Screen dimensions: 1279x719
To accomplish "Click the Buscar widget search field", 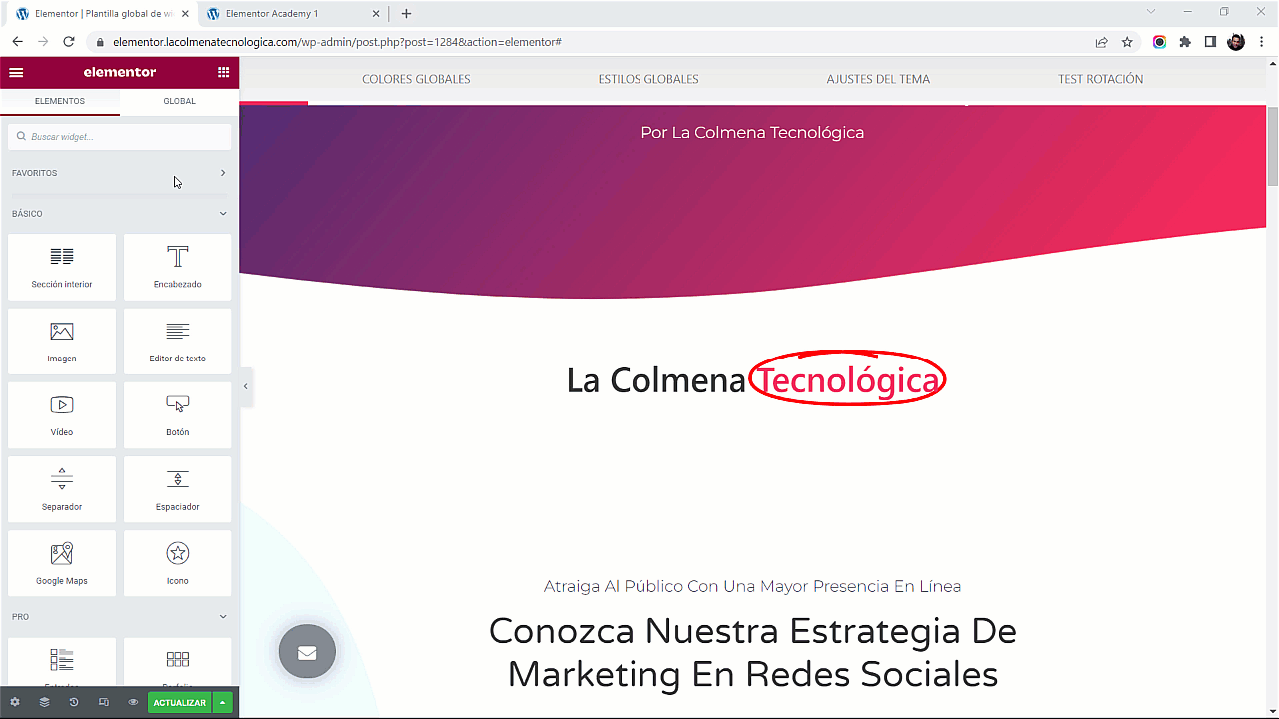I will [x=120, y=137].
